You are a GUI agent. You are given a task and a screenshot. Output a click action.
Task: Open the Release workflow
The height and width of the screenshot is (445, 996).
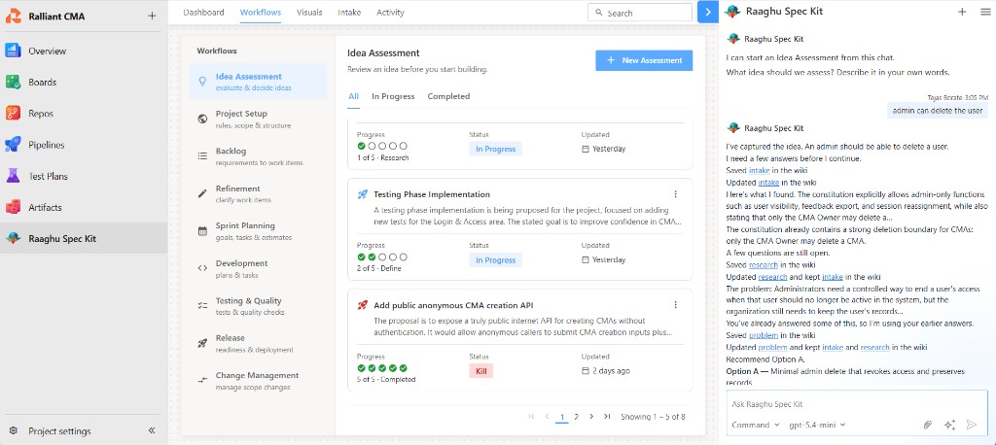tap(258, 343)
